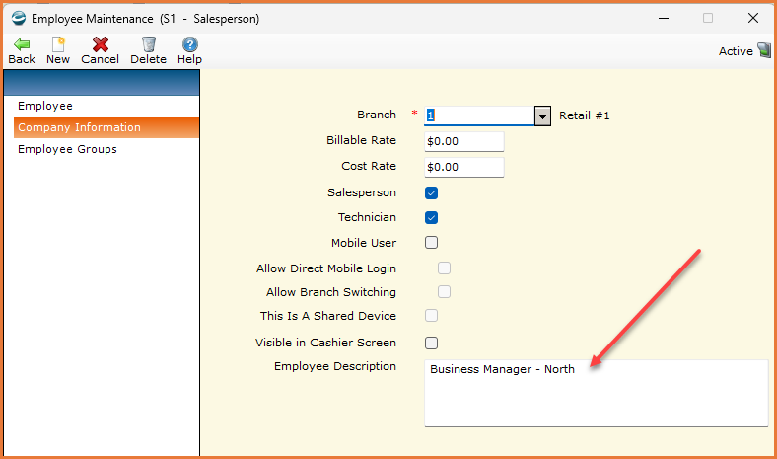Tick the Visible in Cashier Screen checkbox

click(x=431, y=343)
